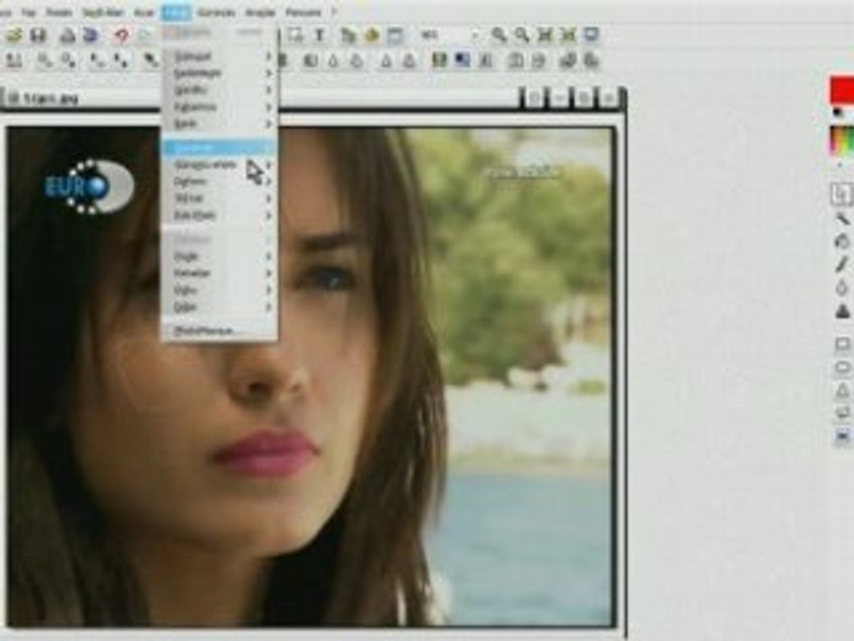Click the Zoom in magnifier icon
Image resolution: width=854 pixels, height=641 pixels.
498,36
